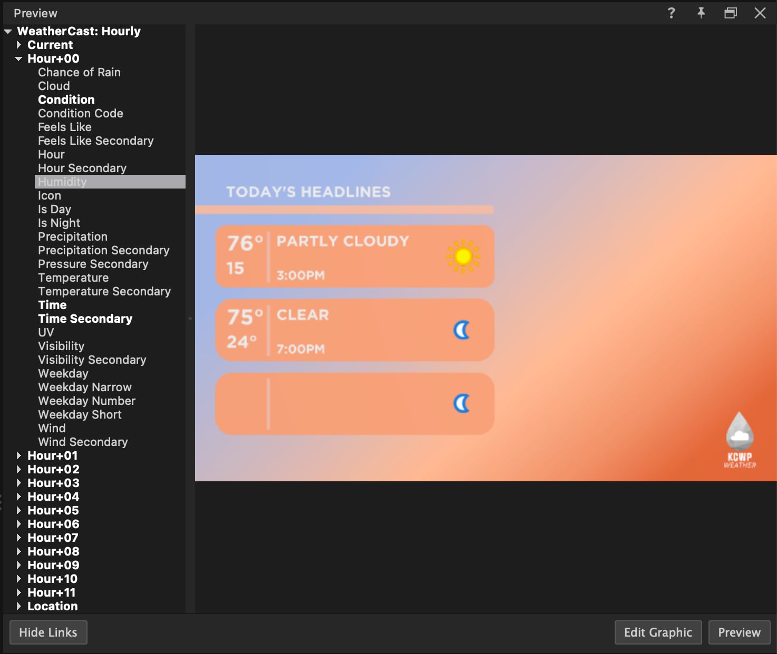
Task: Select the Weekday item
Action: coord(63,374)
